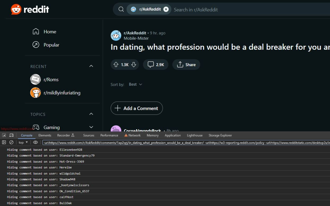Select the console log for Hereibe
This screenshot has width=330, height=206.
(165, 167)
